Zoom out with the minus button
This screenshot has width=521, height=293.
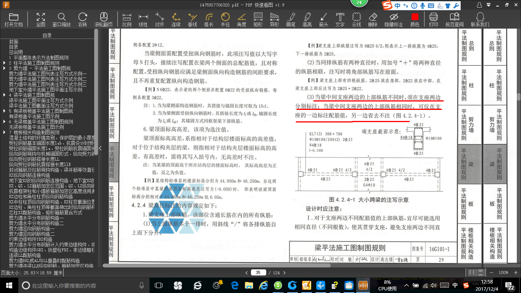491,272
